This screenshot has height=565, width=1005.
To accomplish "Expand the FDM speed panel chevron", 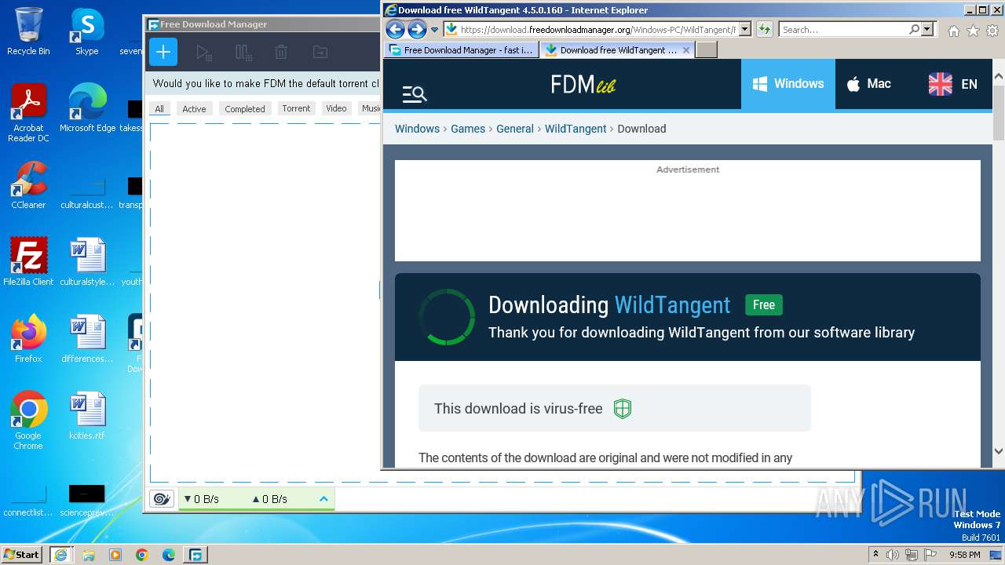I will pos(323,499).
